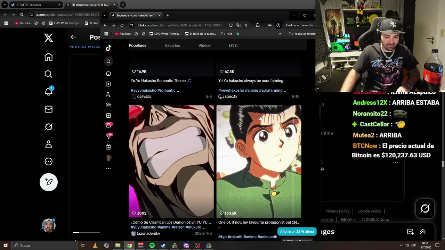
Task: Open the TikTok logo home link
Action: [108, 48]
